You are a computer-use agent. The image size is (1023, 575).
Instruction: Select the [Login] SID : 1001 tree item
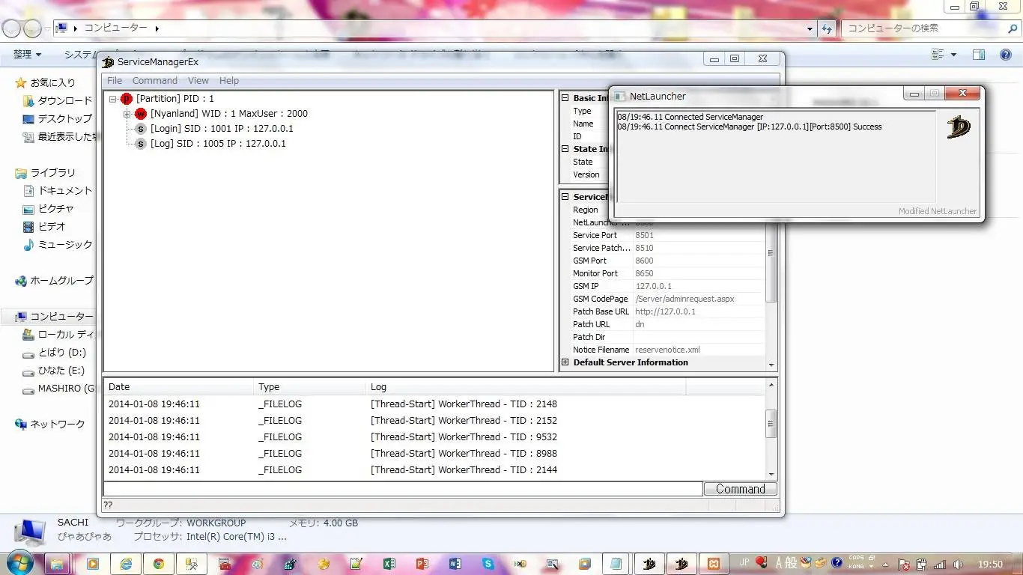222,129
